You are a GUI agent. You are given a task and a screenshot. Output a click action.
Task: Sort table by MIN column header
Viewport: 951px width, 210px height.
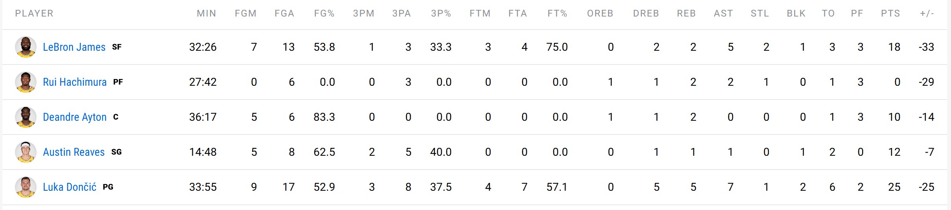pos(206,13)
